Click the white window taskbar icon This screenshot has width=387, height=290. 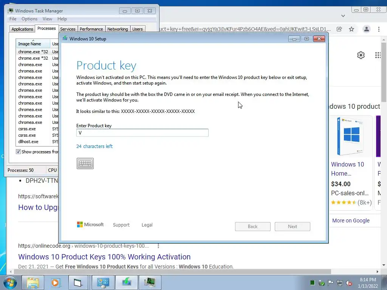[78, 282]
